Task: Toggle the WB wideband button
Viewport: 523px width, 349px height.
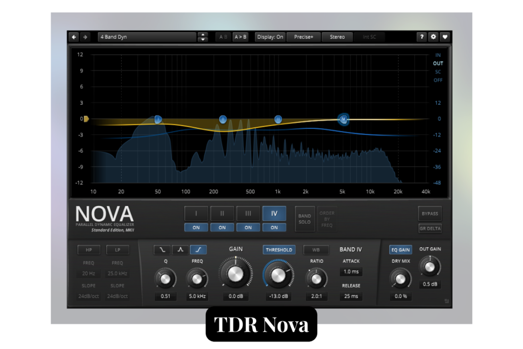Action: click(316, 249)
